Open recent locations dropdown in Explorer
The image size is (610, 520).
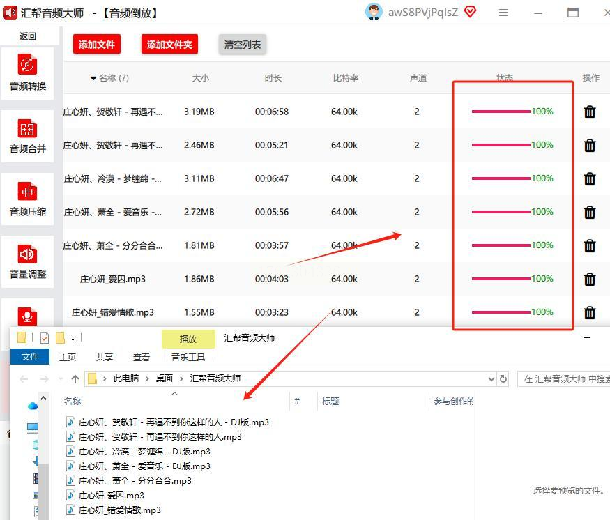[60, 378]
